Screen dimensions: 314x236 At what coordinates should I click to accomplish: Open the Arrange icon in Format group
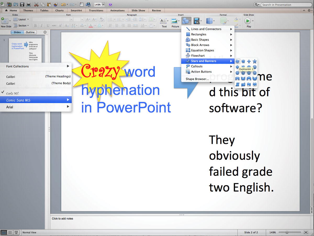point(210,21)
